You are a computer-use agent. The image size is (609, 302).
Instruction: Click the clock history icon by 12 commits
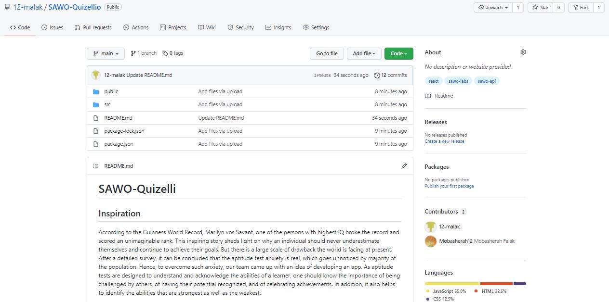pyautogui.click(x=377, y=75)
